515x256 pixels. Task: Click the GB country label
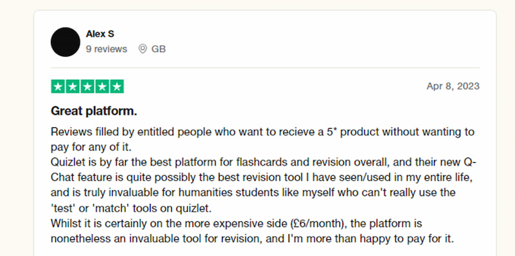pyautogui.click(x=158, y=49)
